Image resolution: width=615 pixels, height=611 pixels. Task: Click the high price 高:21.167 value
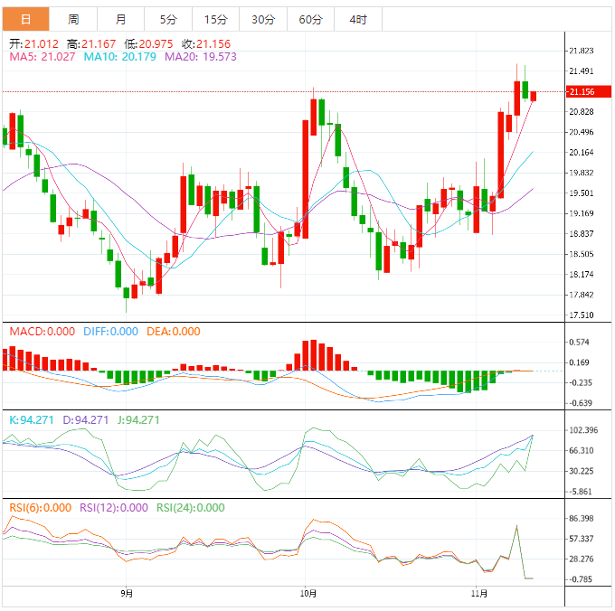[x=91, y=44]
